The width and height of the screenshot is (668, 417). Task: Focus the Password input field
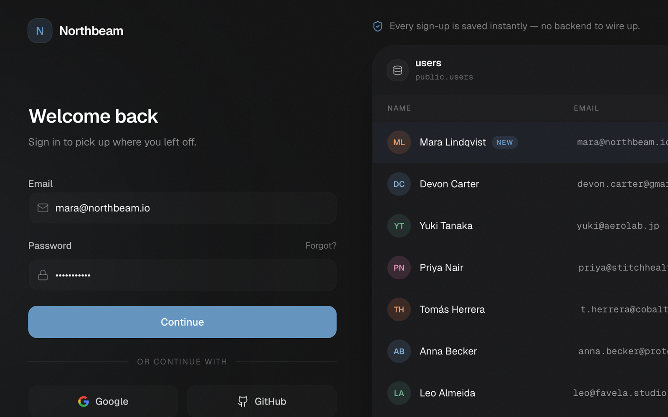pyautogui.click(x=182, y=275)
